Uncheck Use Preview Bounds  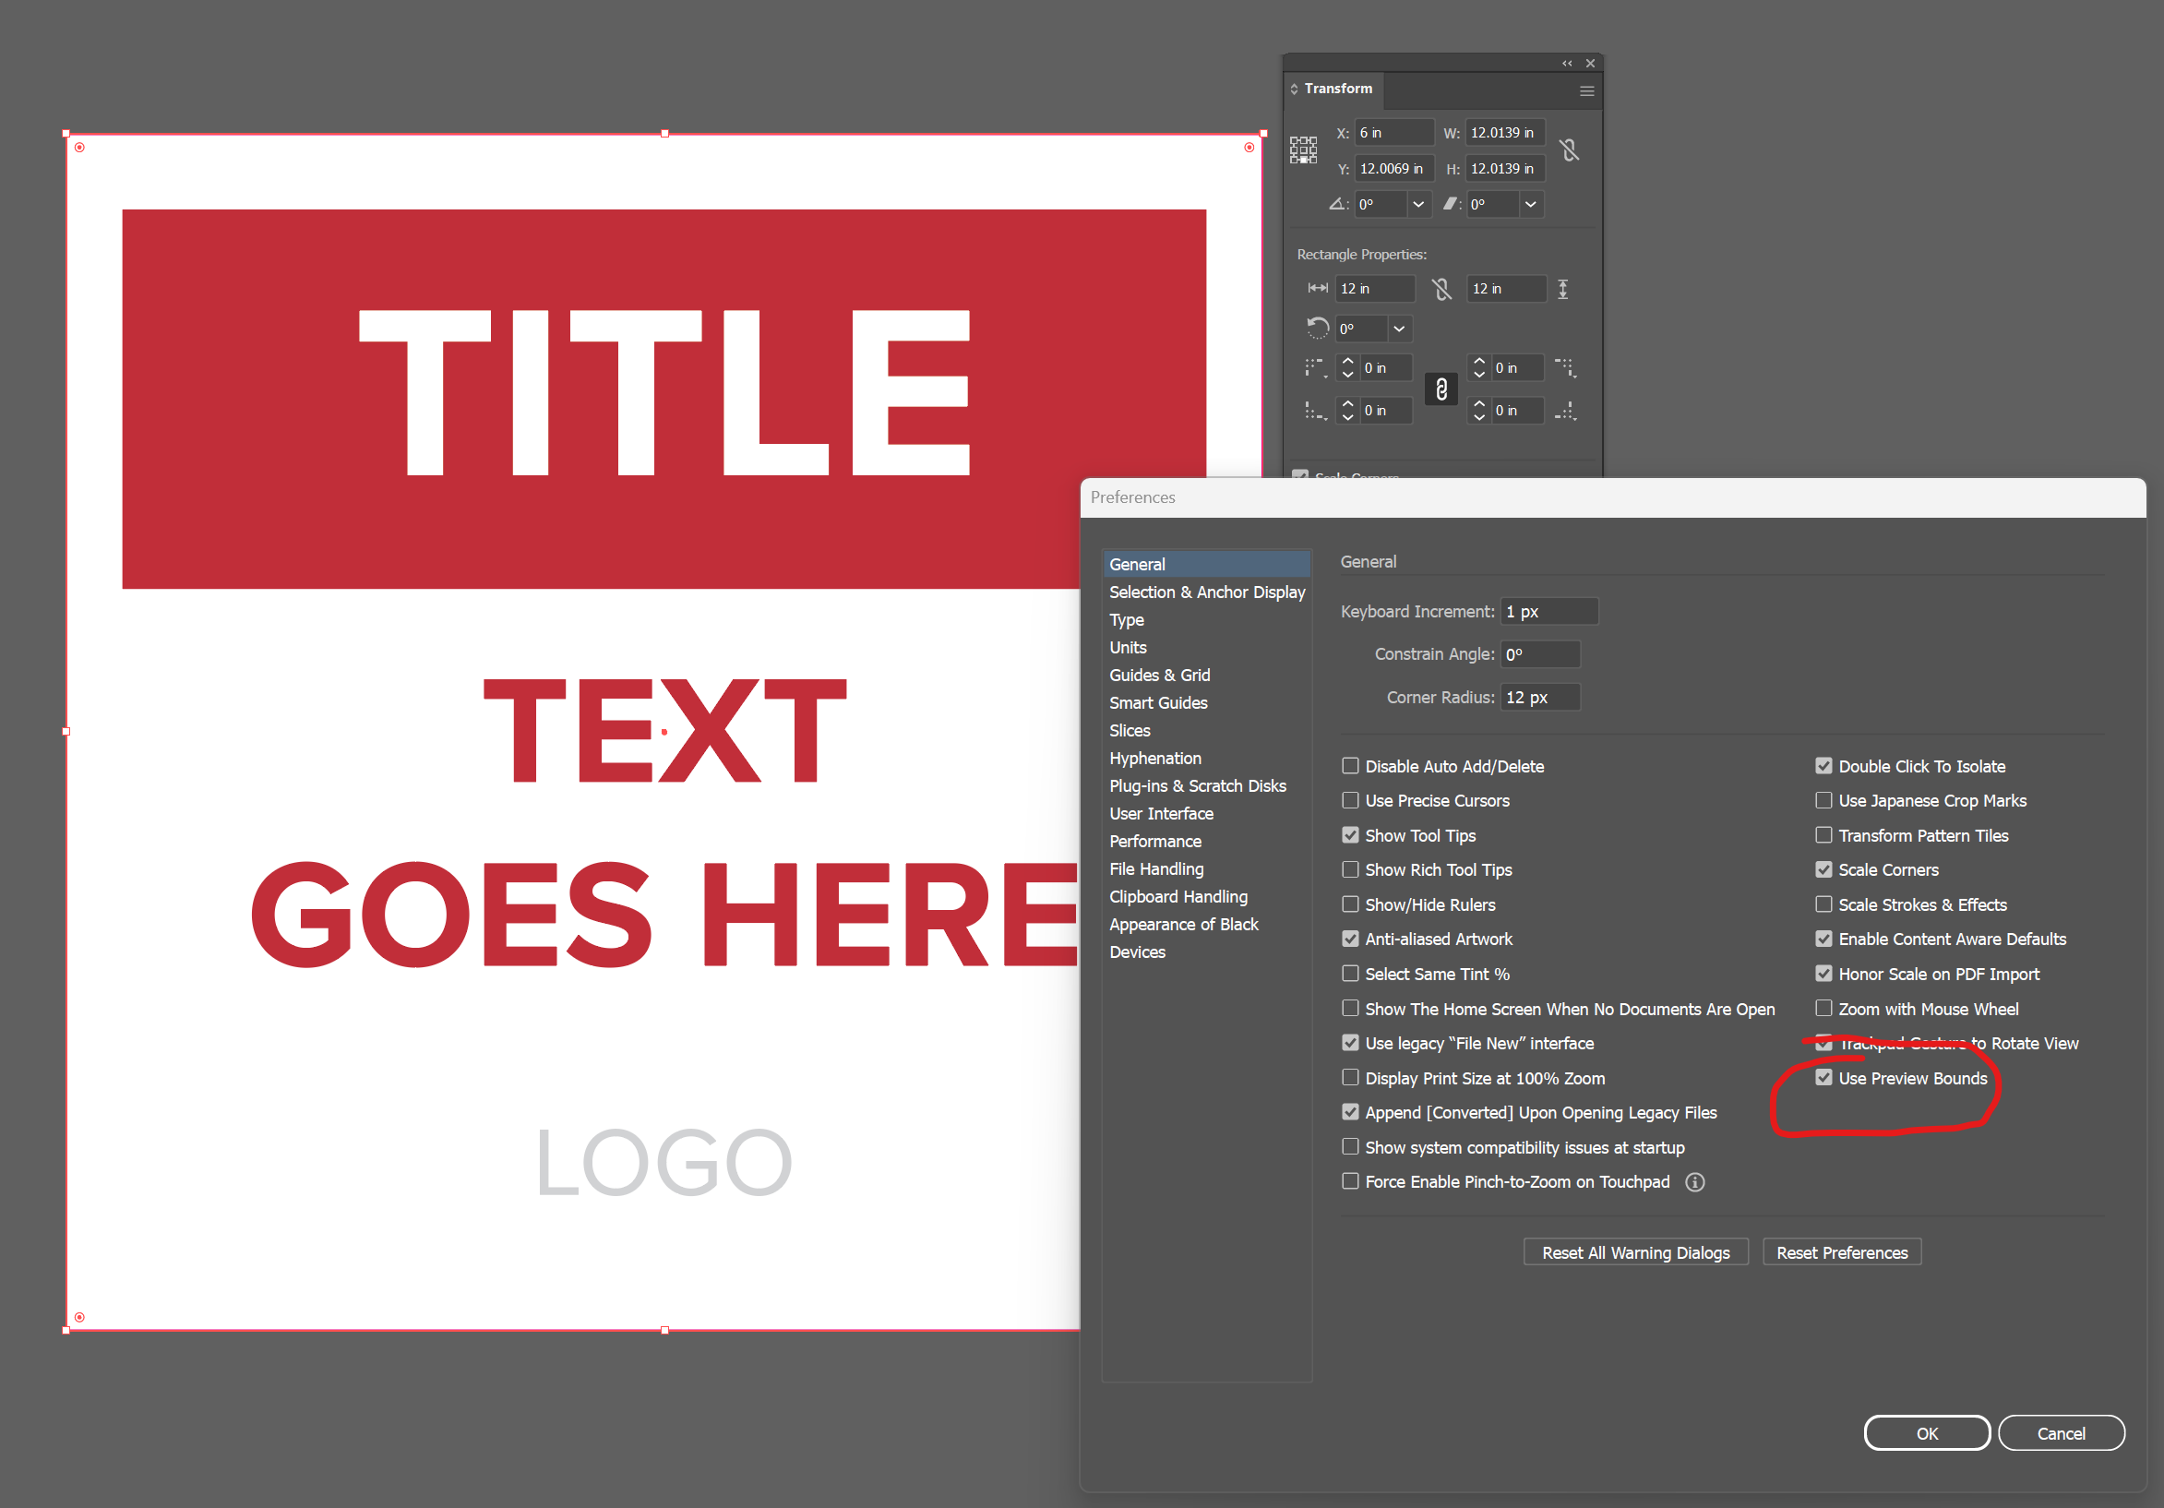tap(1823, 1077)
